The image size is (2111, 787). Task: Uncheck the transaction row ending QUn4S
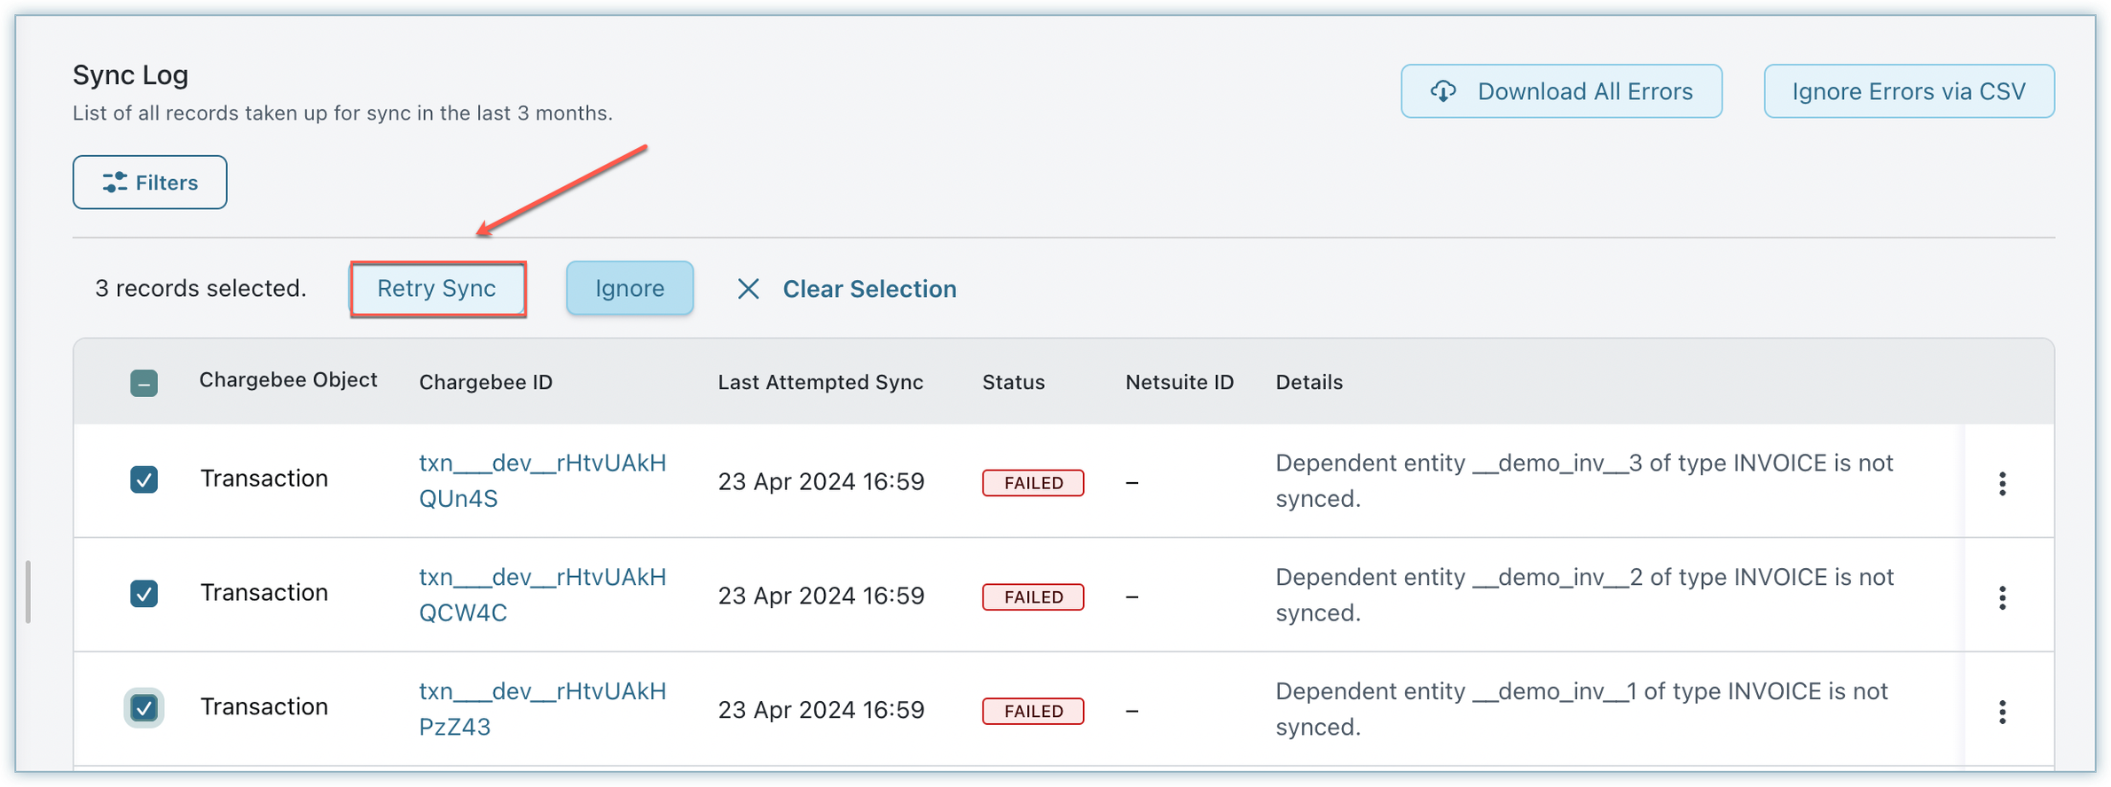pyautogui.click(x=144, y=479)
